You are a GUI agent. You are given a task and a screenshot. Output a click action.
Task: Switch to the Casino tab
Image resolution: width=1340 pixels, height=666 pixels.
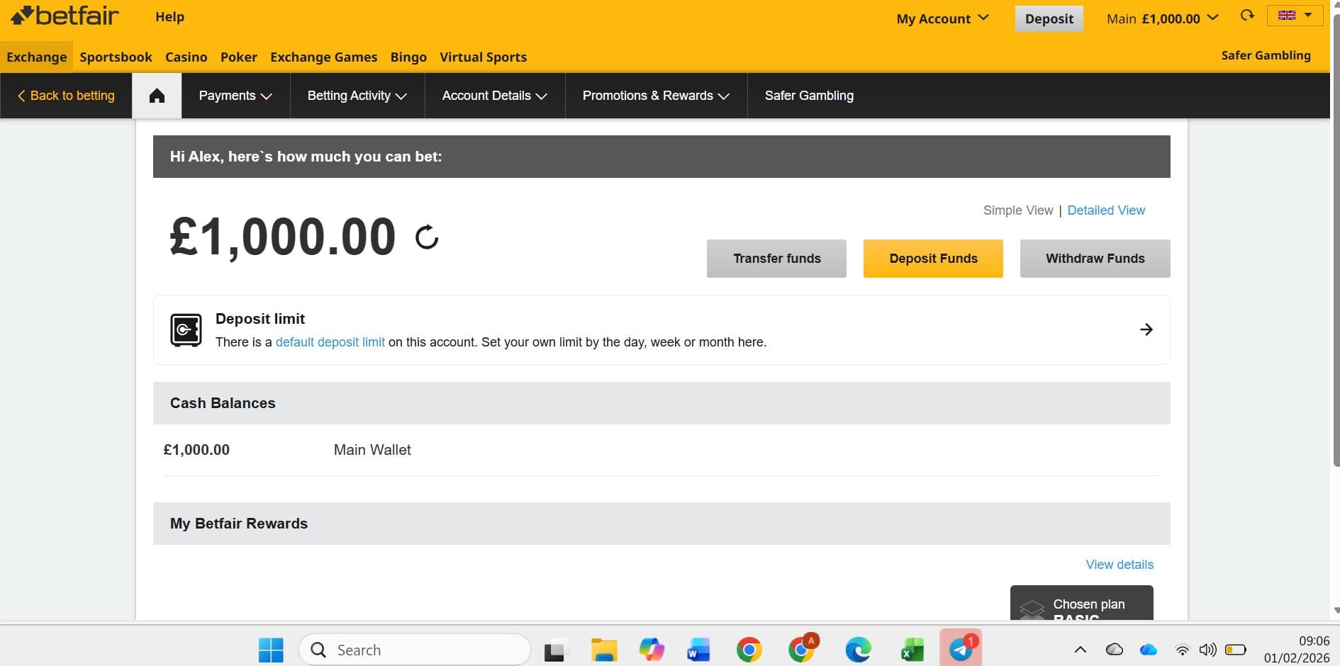(186, 57)
